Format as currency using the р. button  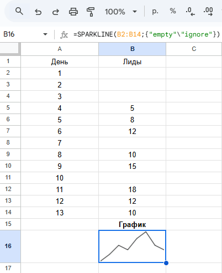pyautogui.click(x=155, y=12)
